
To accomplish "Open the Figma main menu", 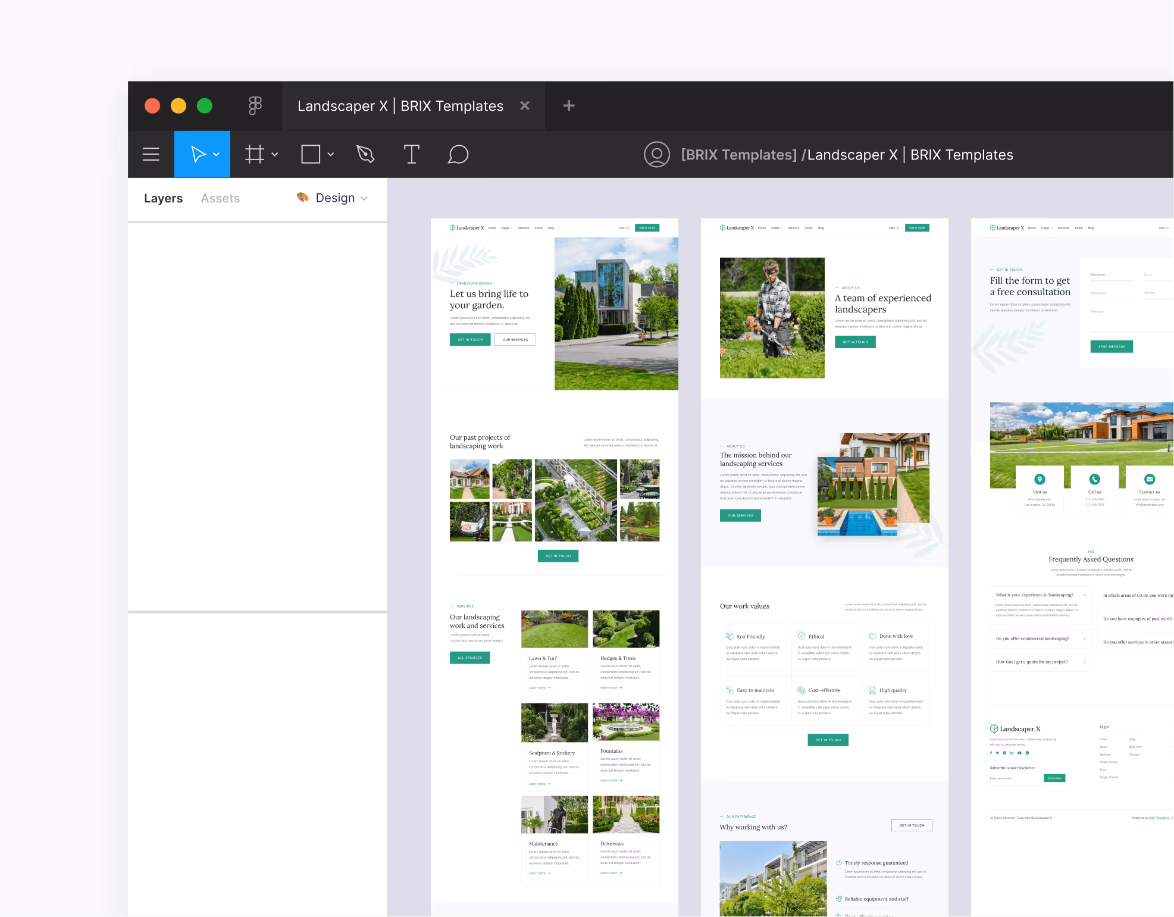I will pyautogui.click(x=151, y=154).
